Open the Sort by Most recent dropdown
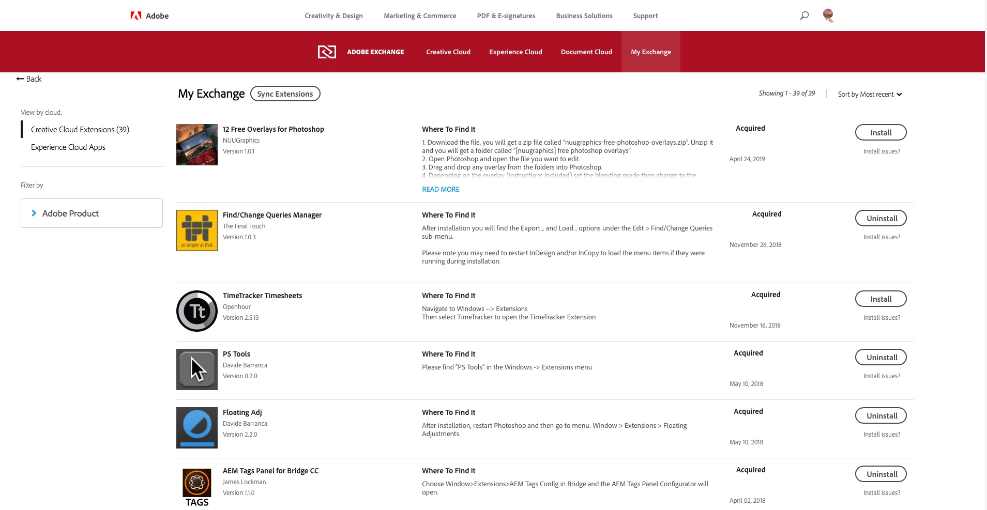This screenshot has height=510, width=987. 870,95
